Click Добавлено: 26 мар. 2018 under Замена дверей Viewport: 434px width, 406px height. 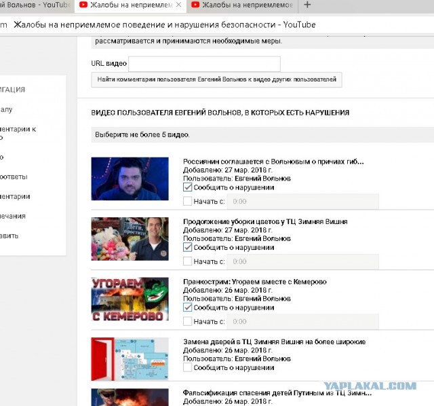tap(228, 350)
